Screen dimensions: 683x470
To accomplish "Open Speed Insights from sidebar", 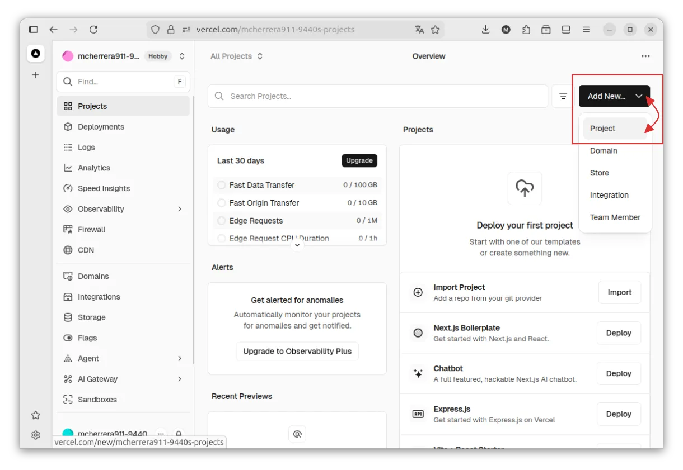I will (x=104, y=188).
